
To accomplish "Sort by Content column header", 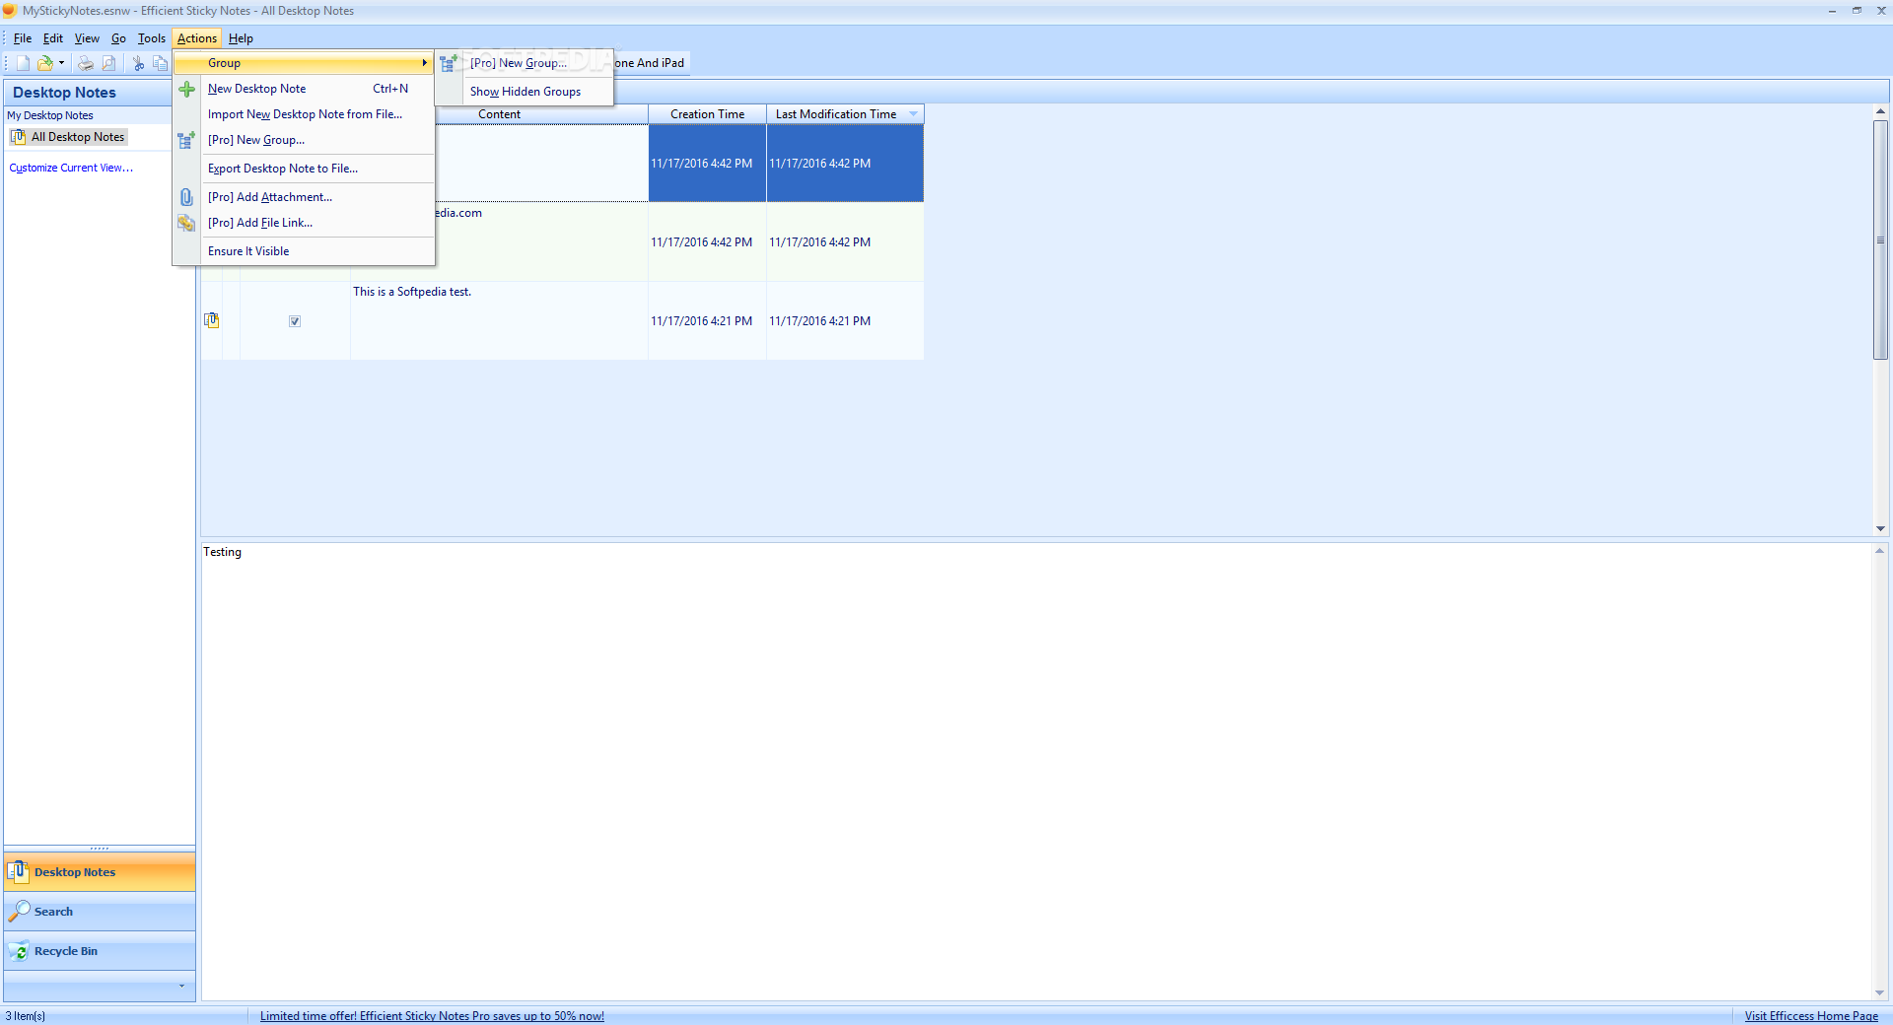I will pyautogui.click(x=499, y=114).
